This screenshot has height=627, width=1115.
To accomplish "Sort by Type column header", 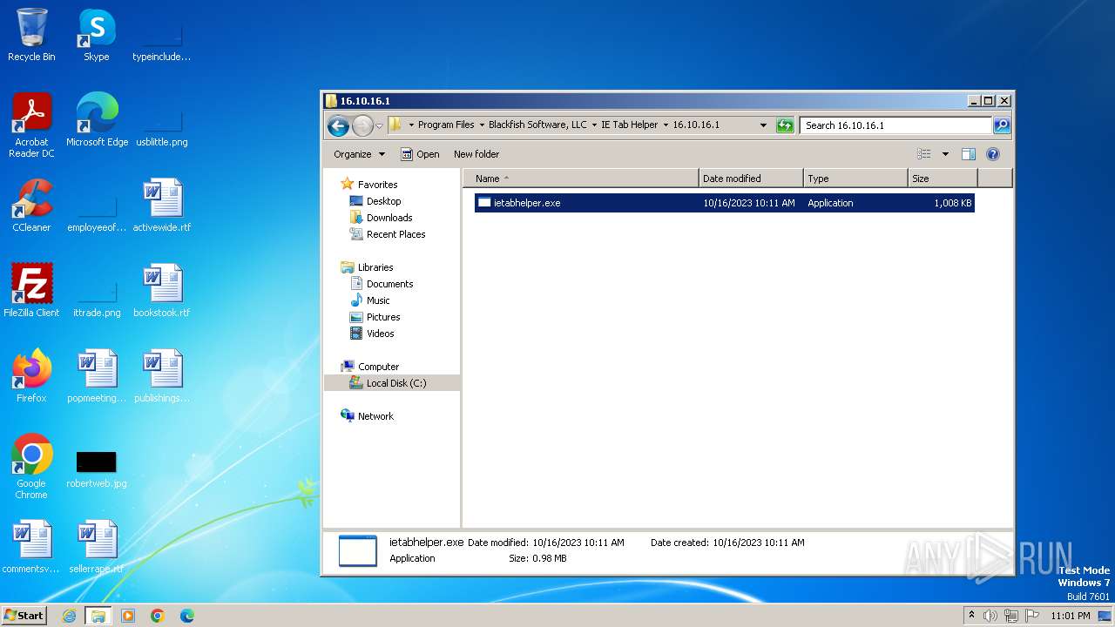I will (x=855, y=179).
